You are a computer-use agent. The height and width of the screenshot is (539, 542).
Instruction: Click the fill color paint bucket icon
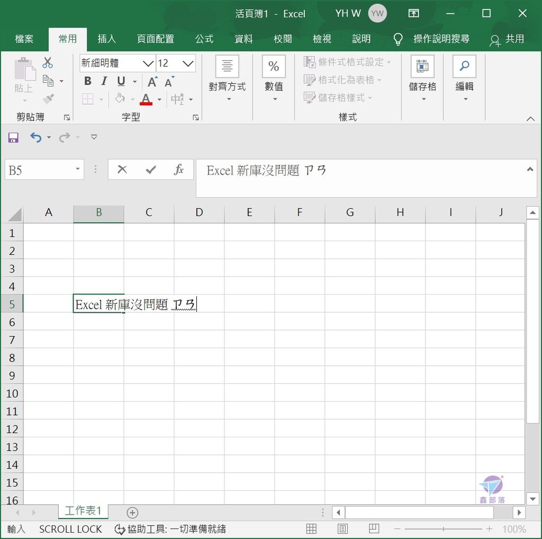(x=120, y=99)
